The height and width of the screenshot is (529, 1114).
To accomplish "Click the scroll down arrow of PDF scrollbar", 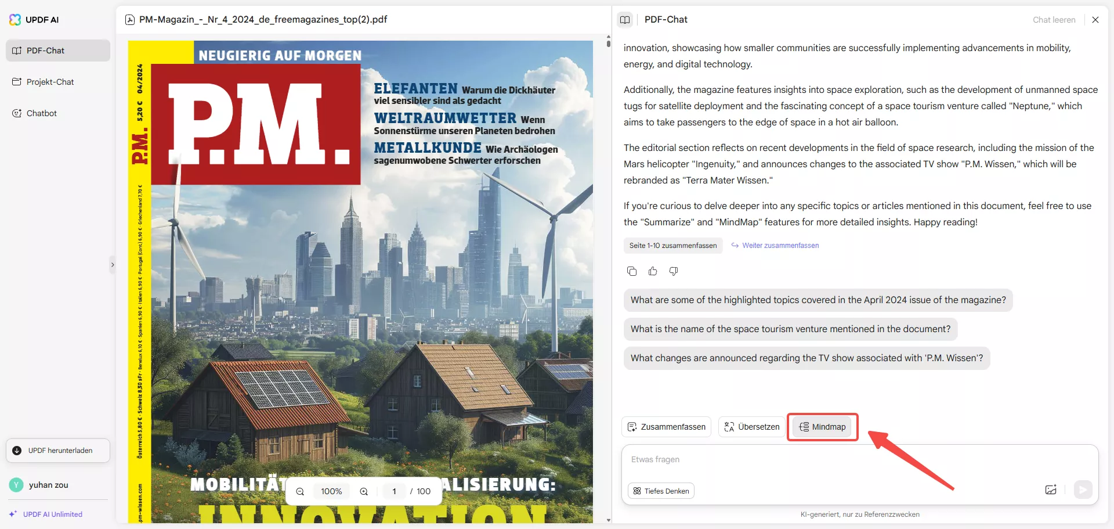I will [608, 520].
